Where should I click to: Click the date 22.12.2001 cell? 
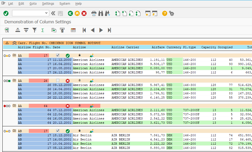(62, 98)
